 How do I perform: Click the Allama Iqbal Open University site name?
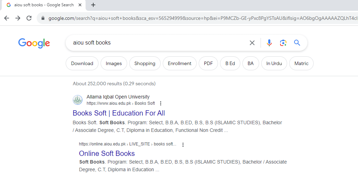click(x=118, y=97)
